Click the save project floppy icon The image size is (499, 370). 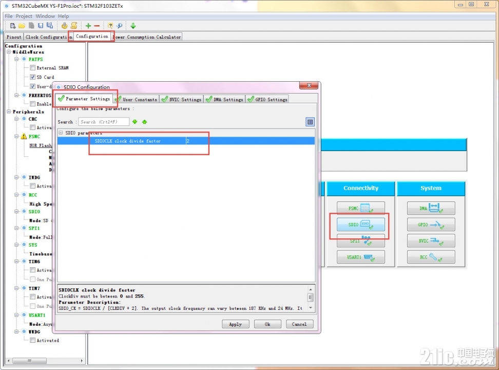tap(41, 26)
